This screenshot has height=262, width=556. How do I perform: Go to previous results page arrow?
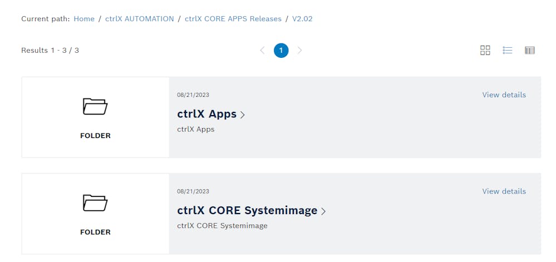pos(262,51)
